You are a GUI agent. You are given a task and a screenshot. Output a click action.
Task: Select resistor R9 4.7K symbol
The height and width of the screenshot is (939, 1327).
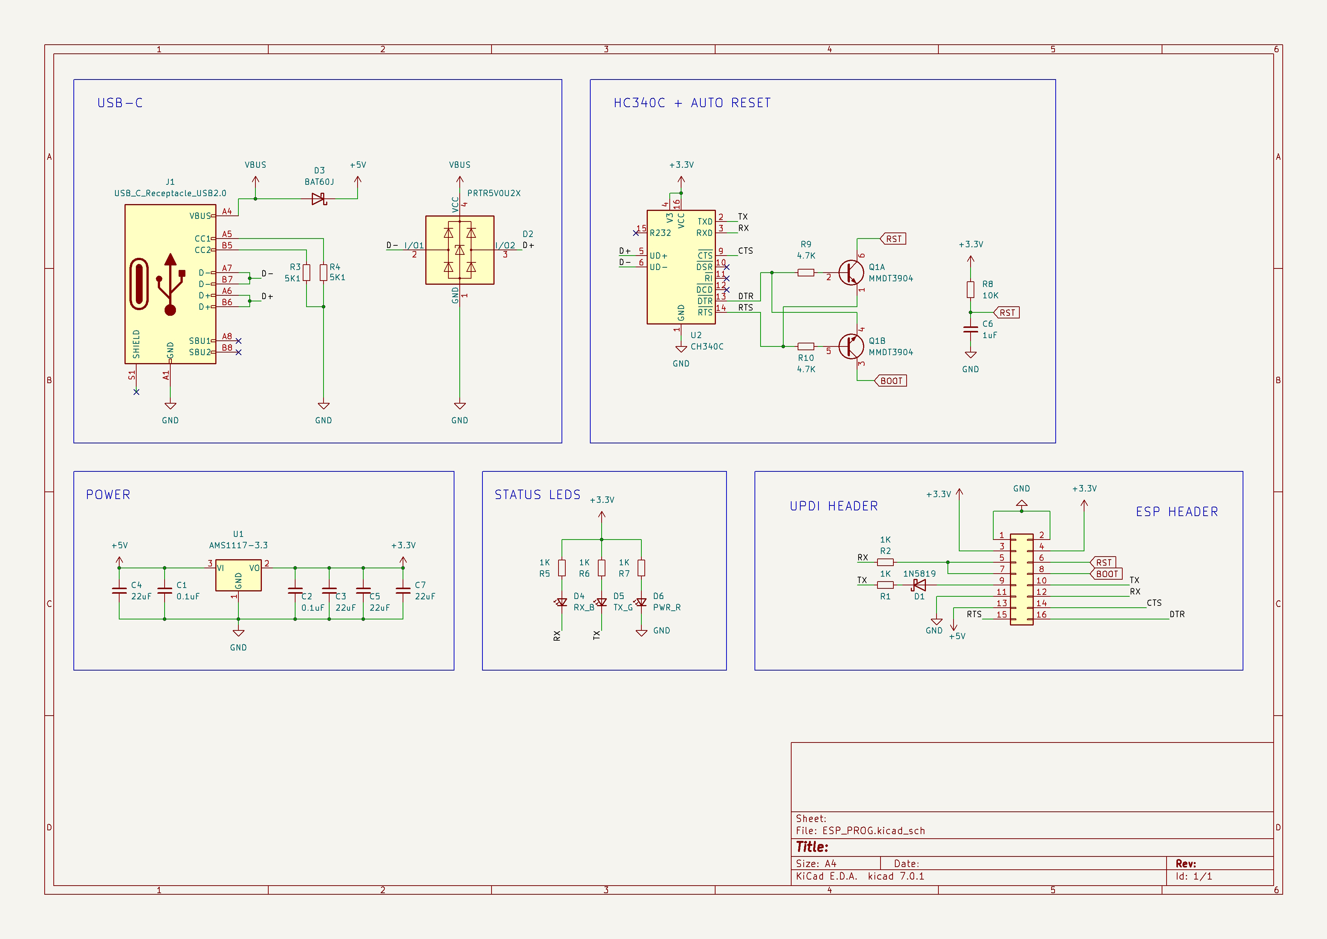[806, 272]
